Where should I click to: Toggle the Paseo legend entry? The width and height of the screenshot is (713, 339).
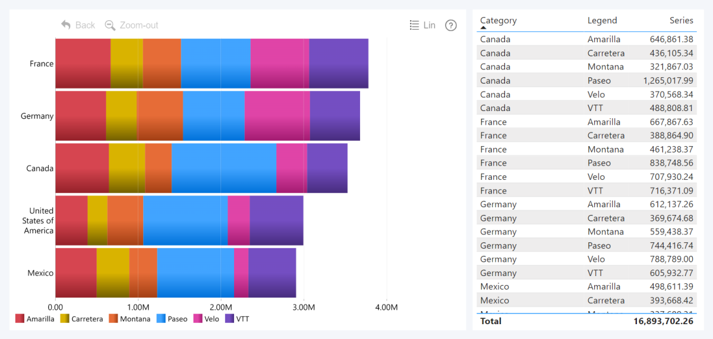pyautogui.click(x=172, y=319)
